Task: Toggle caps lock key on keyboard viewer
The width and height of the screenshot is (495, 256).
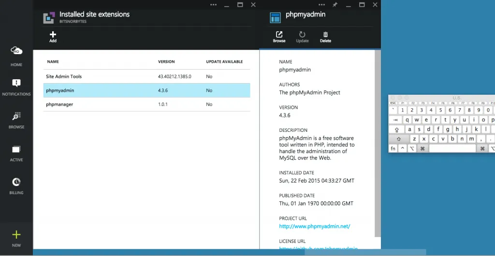Action: 397,129
